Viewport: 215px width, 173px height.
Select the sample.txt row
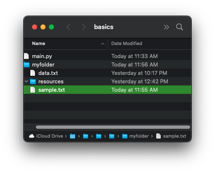click(107, 90)
